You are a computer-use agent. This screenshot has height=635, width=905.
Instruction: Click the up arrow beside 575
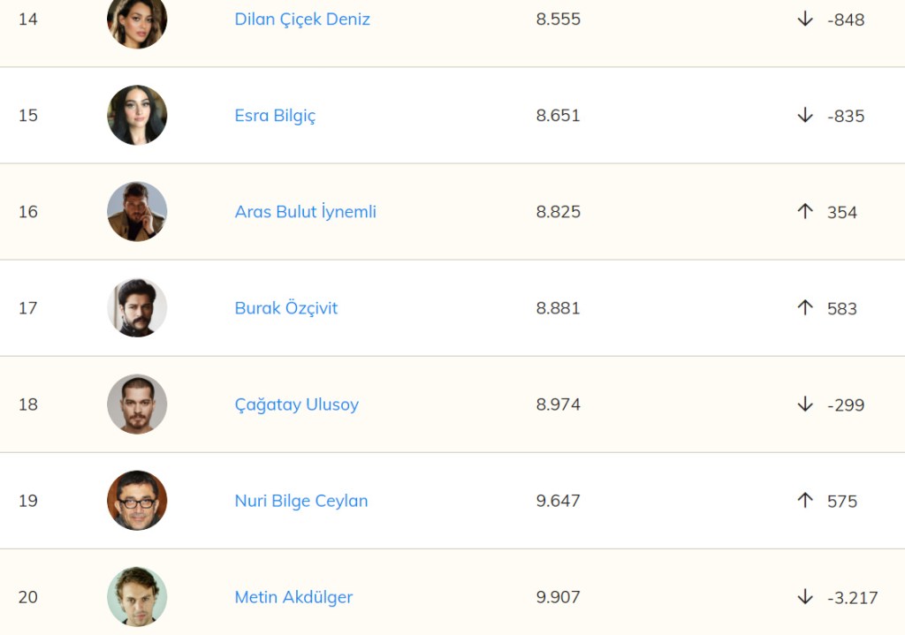pos(804,501)
